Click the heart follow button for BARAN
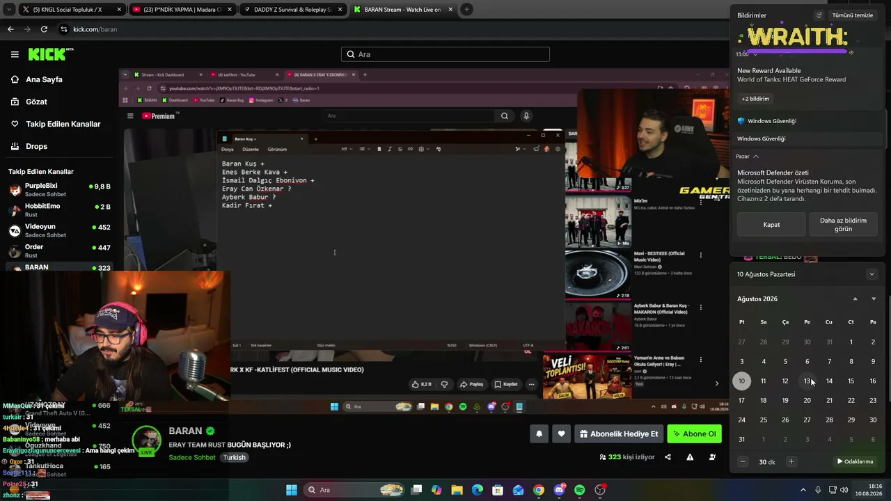Viewport: 891px width, 501px height. 562,434
